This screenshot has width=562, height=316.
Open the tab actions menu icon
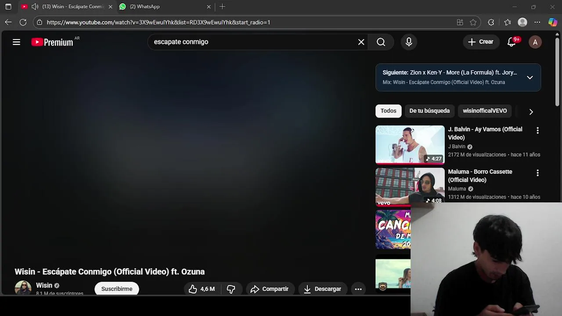(8, 7)
